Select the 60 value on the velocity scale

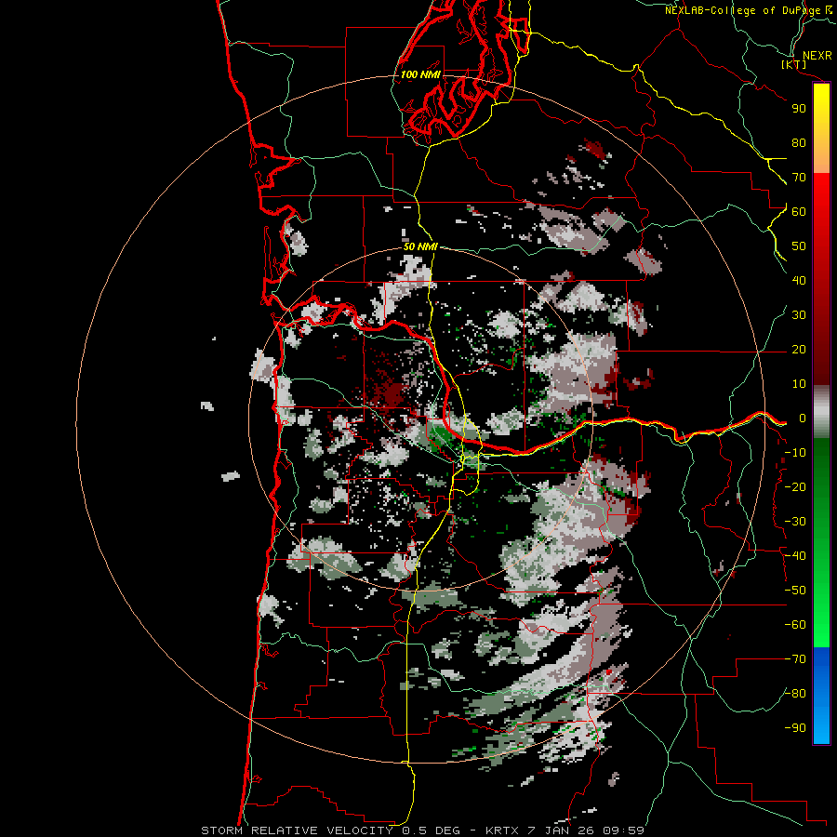[x=799, y=212]
